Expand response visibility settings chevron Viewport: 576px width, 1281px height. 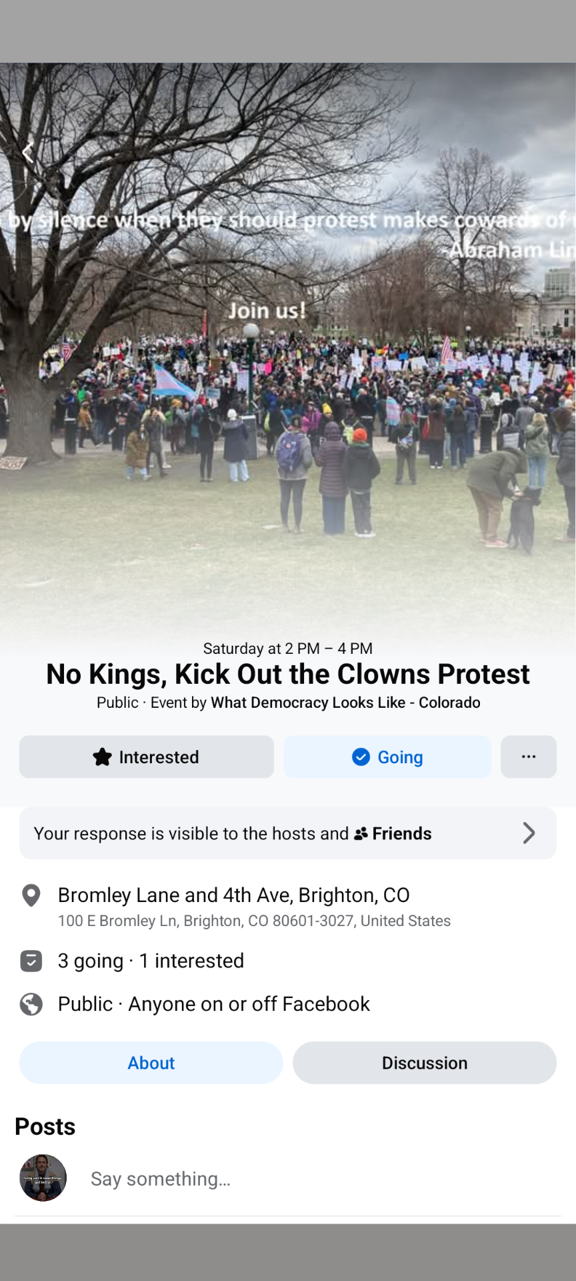point(529,833)
